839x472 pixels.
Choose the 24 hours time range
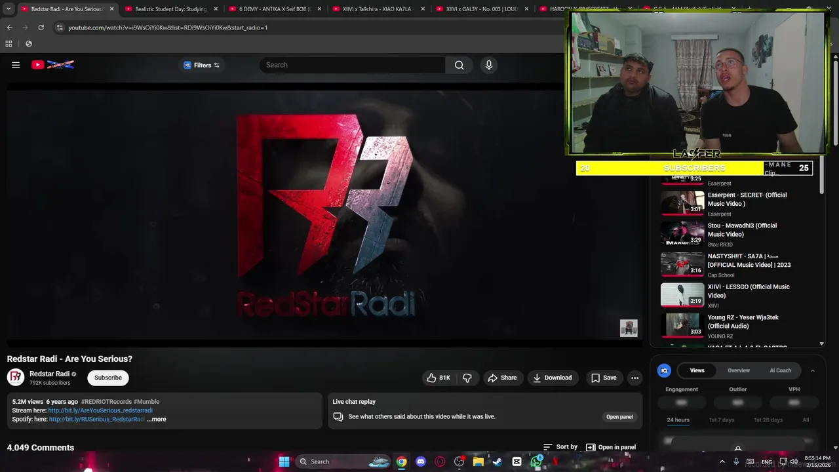[x=678, y=420]
